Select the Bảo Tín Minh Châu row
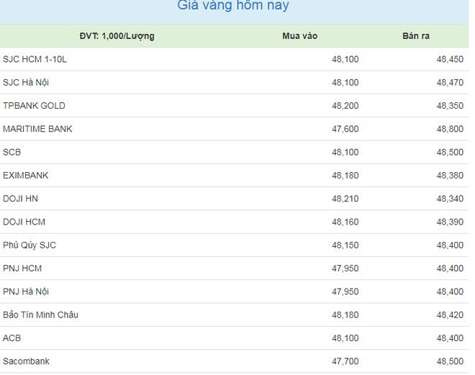Screen dimensions: 475x375 234,315
